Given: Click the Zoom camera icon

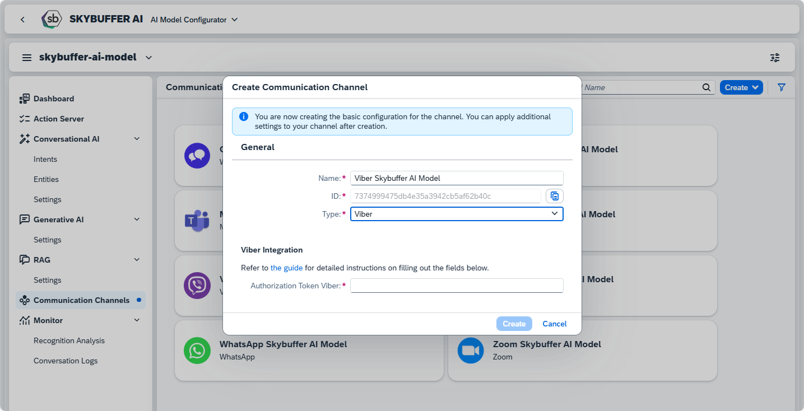Looking at the screenshot, I should 471,351.
